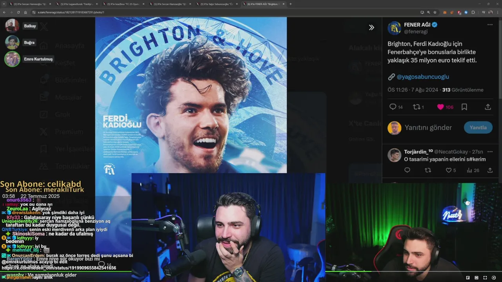This screenshot has width=502, height=282.
Task: Open FENER AĞI profile avatar
Action: point(394,28)
